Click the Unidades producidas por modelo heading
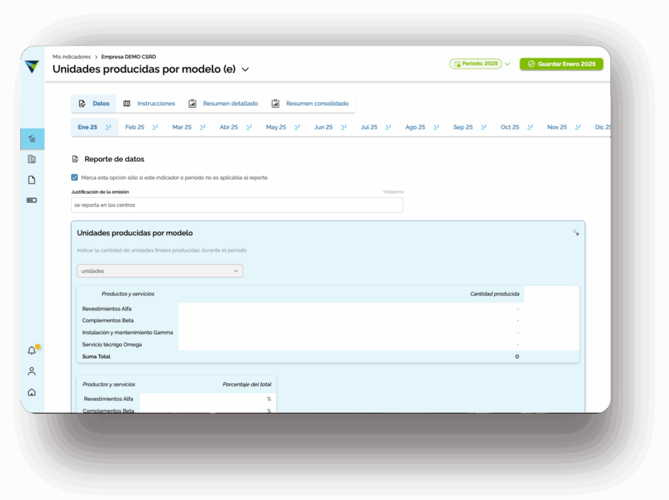The image size is (669, 500). click(135, 233)
